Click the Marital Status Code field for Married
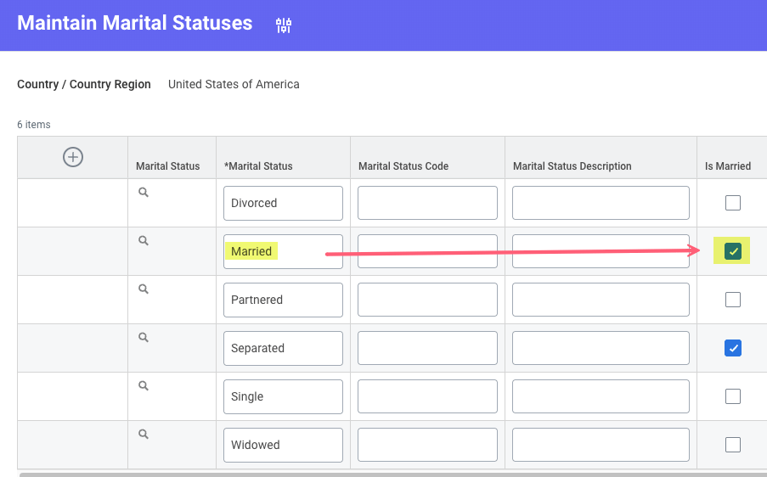Image resolution: width=767 pixels, height=477 pixels. [427, 252]
